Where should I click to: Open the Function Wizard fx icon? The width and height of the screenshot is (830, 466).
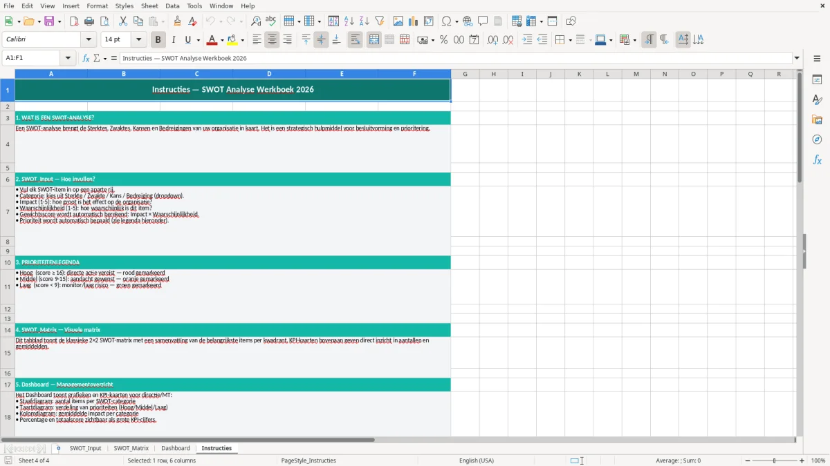[x=86, y=59]
